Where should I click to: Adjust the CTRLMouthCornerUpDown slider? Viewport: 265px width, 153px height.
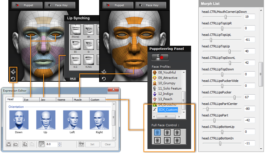click(x=225, y=17)
